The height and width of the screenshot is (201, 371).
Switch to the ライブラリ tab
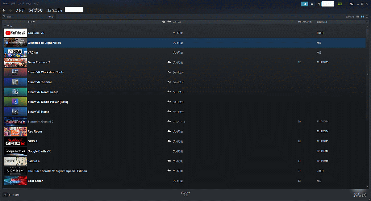(35, 11)
